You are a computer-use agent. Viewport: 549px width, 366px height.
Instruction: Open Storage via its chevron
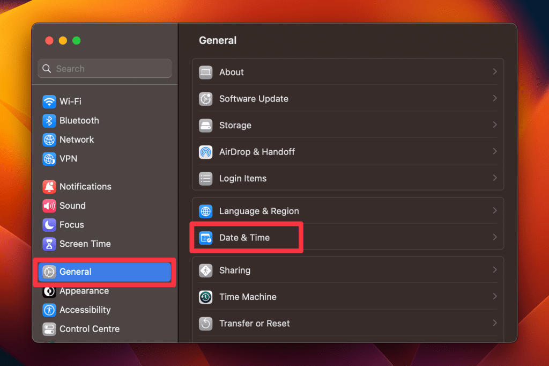pos(495,125)
